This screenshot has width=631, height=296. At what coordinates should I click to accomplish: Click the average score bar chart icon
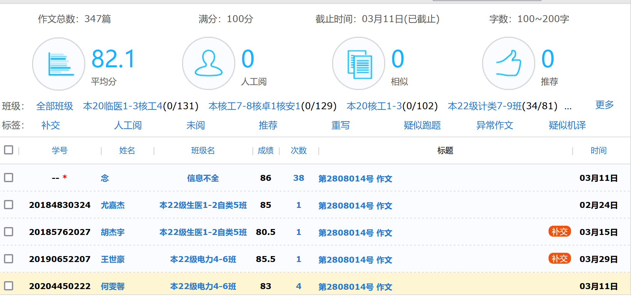click(59, 64)
